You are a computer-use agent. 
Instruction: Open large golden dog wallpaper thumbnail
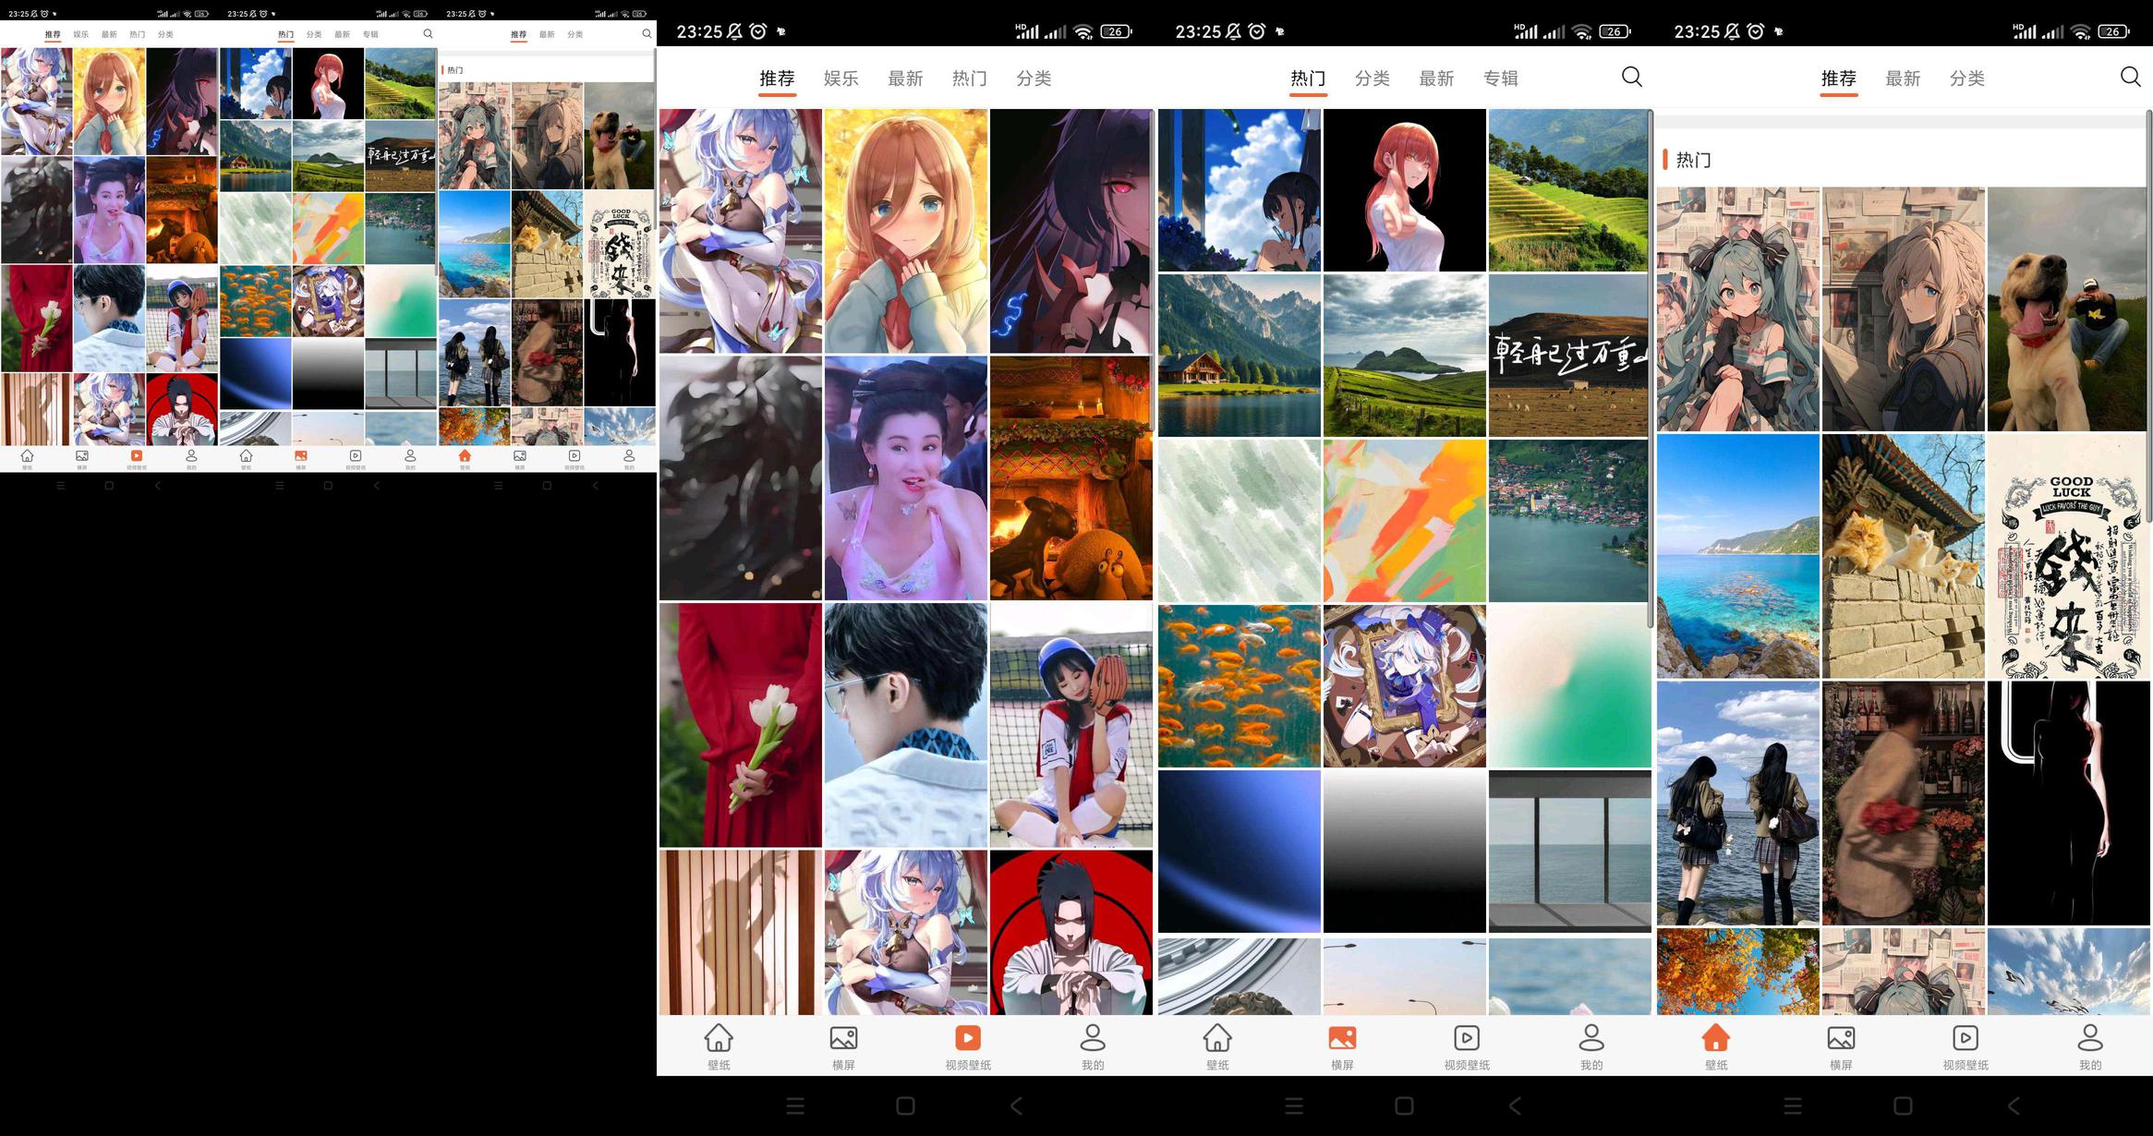2067,308
